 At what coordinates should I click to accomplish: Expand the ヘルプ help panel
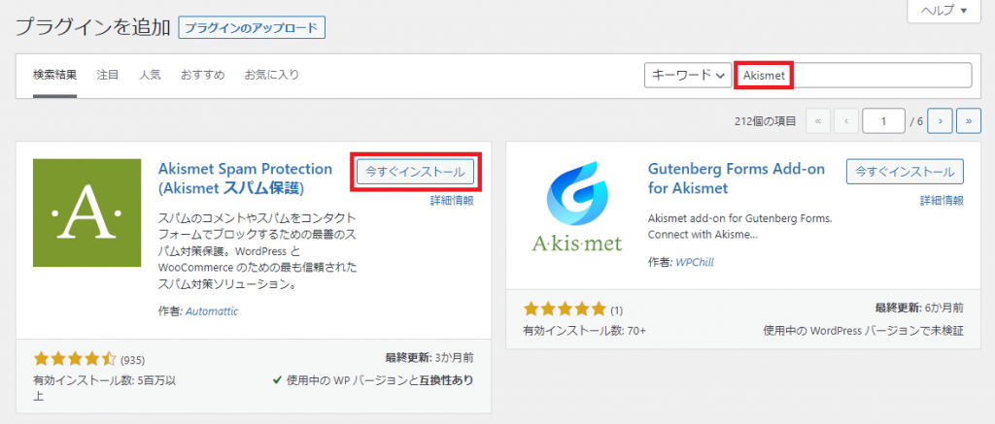click(x=944, y=11)
